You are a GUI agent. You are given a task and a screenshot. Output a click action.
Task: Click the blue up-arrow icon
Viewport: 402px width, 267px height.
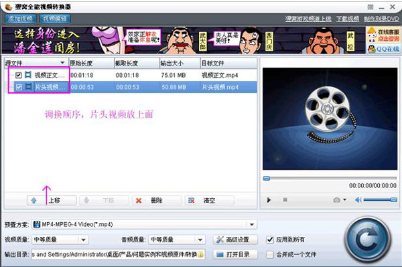tap(34, 201)
